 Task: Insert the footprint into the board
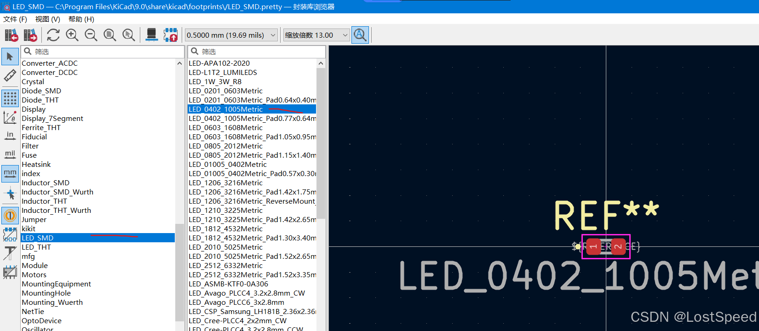[x=171, y=35]
